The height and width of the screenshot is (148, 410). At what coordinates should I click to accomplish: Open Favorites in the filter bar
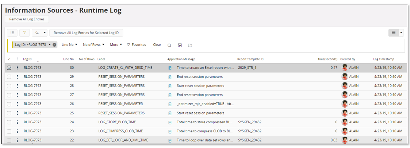136,45
